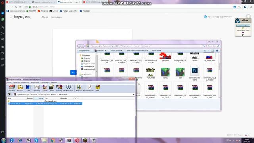This screenshot has height=143, width=254.
Task: Open Упорядочить dropdown in Explorer window
Action: coord(85,50)
